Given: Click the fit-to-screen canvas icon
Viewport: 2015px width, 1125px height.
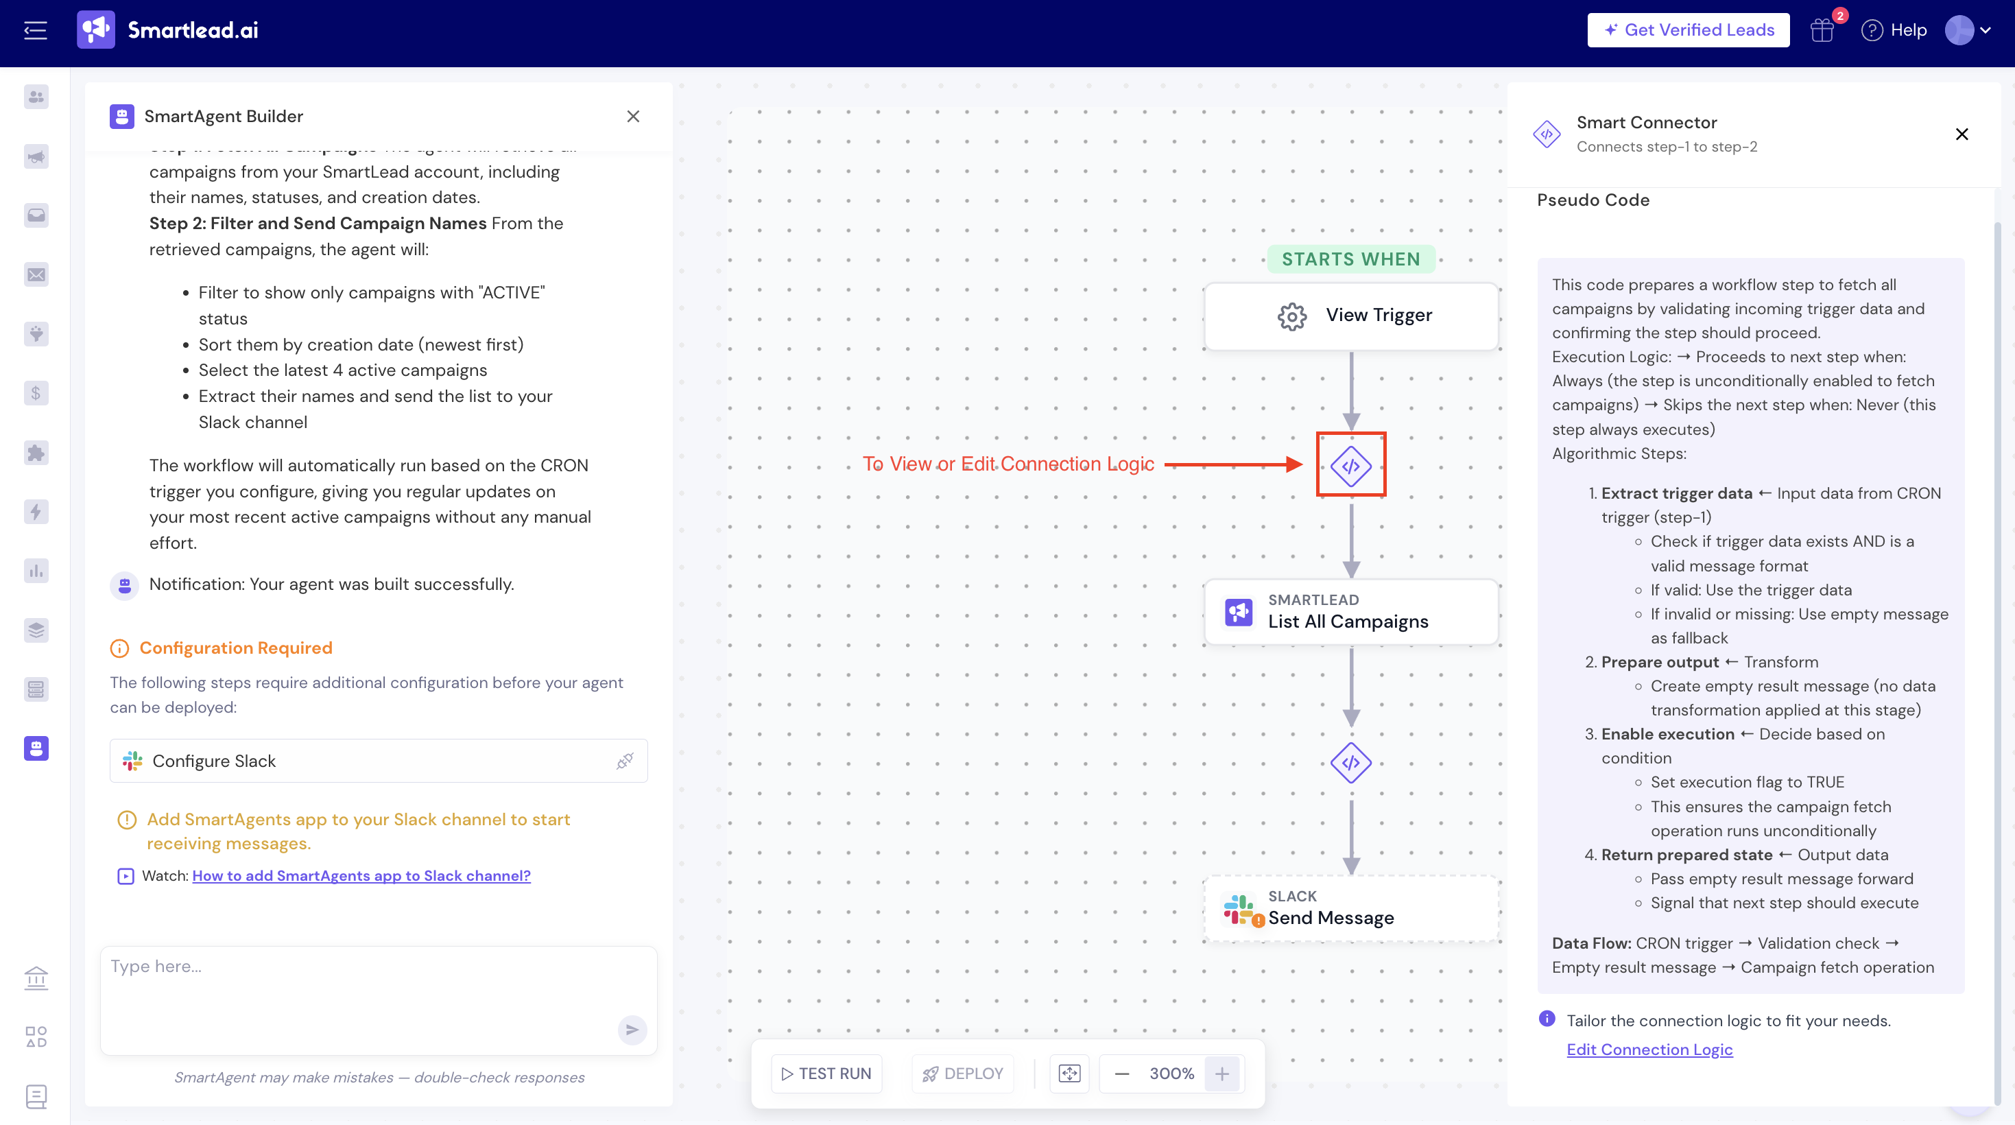Looking at the screenshot, I should (1069, 1074).
